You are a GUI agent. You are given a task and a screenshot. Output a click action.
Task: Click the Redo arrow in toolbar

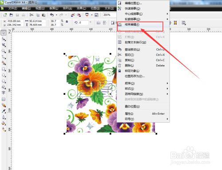(x=61, y=15)
